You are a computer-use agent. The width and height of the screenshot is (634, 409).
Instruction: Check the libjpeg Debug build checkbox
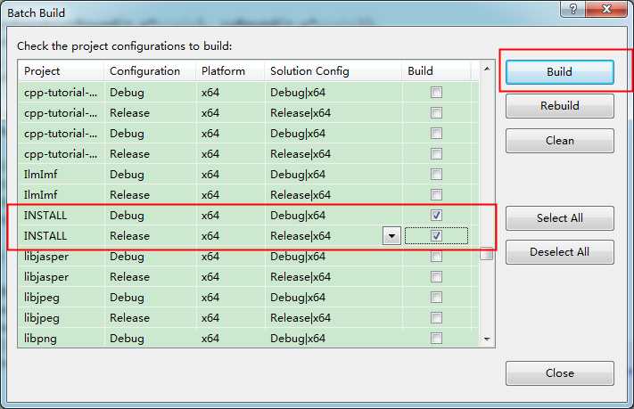(436, 298)
